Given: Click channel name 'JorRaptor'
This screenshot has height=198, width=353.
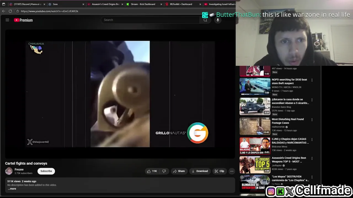Looking at the screenshot, I should (277, 166).
